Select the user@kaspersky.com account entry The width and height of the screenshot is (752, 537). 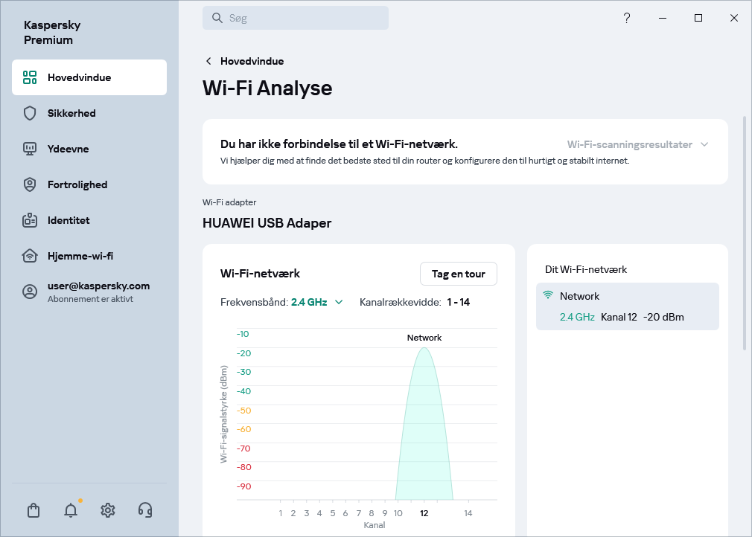(89, 292)
